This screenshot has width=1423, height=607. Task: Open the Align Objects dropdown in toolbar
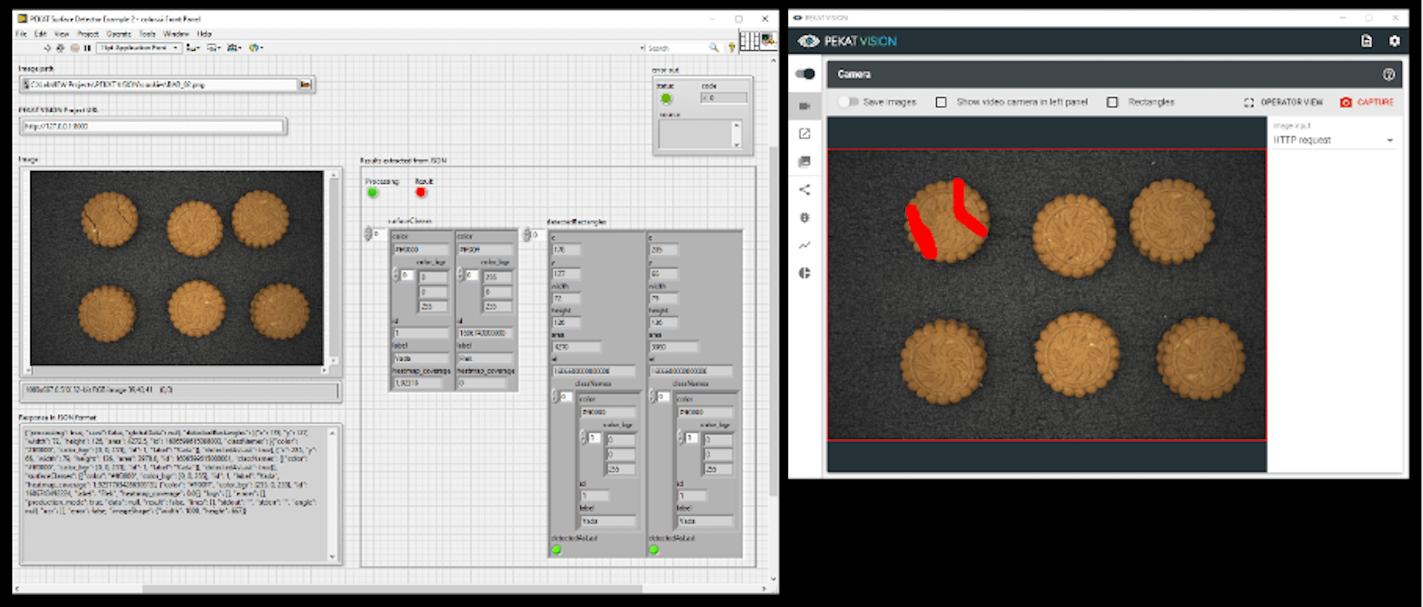[193, 48]
